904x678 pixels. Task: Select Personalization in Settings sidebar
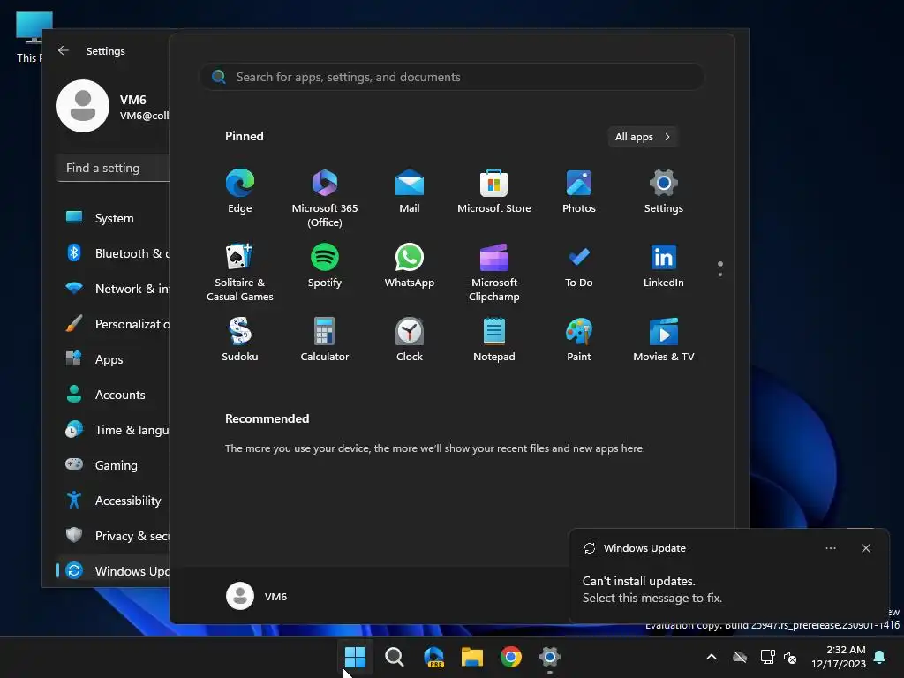click(x=113, y=324)
